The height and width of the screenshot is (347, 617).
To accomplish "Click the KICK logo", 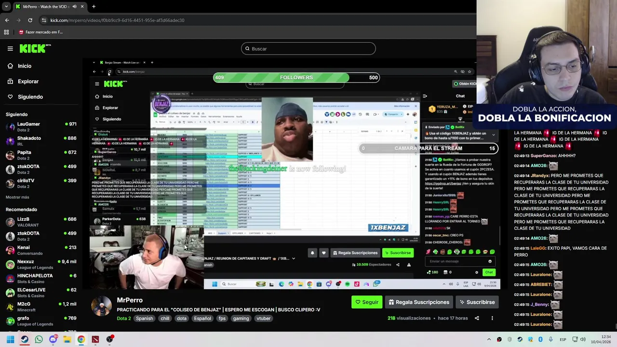I will tap(35, 48).
